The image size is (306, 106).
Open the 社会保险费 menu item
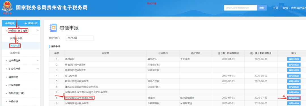14,60
